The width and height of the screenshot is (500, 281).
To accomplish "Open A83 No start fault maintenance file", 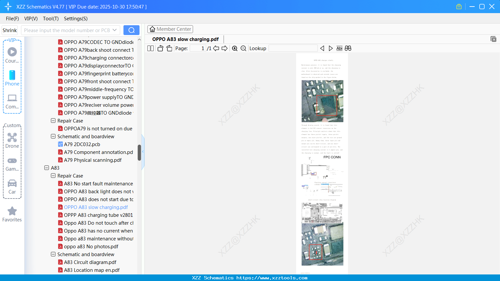I will 96,184.
